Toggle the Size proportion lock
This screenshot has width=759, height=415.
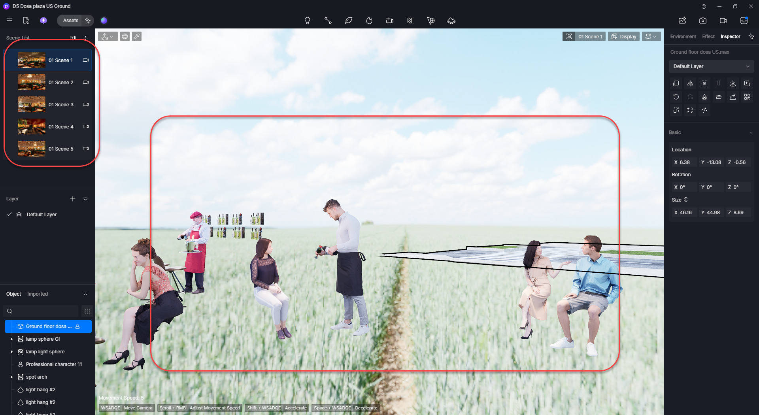tap(686, 200)
